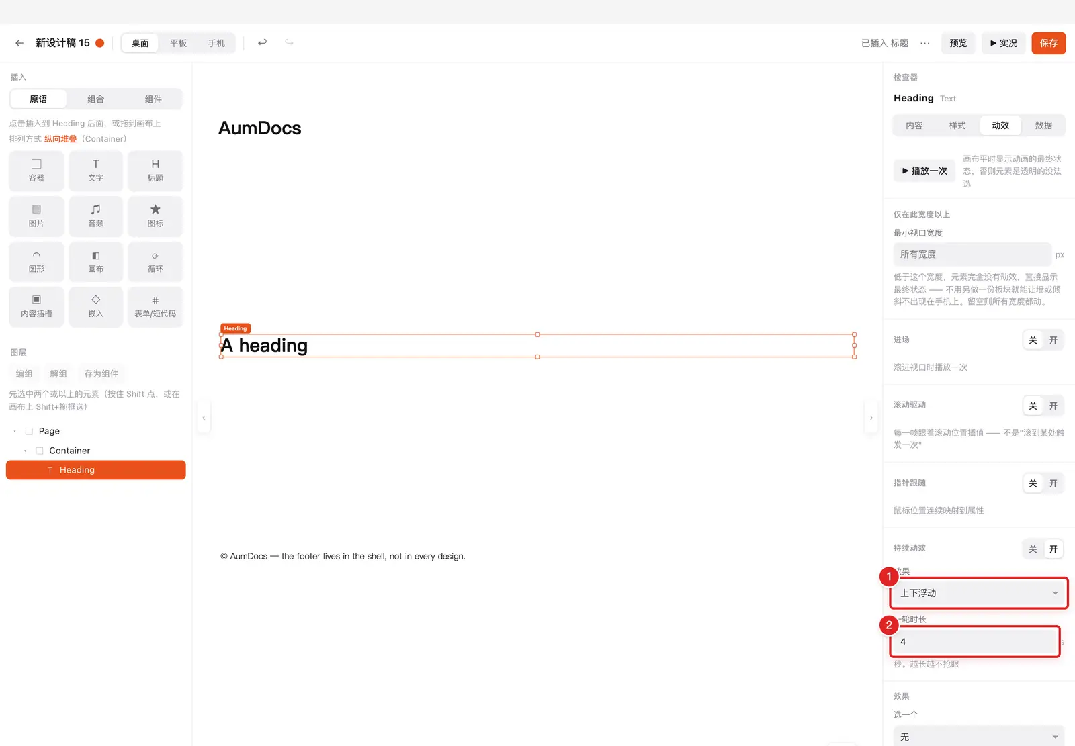
Task: Click the 最小视口宽度 所有宽度 input field
Action: pos(972,254)
